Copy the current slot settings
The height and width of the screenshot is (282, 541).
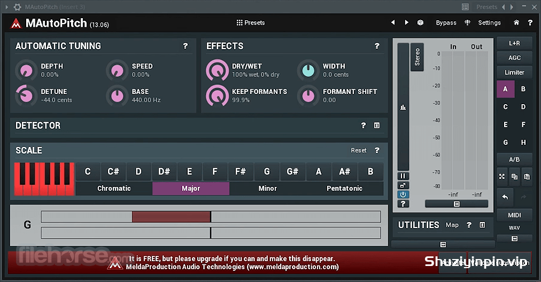[x=514, y=176]
